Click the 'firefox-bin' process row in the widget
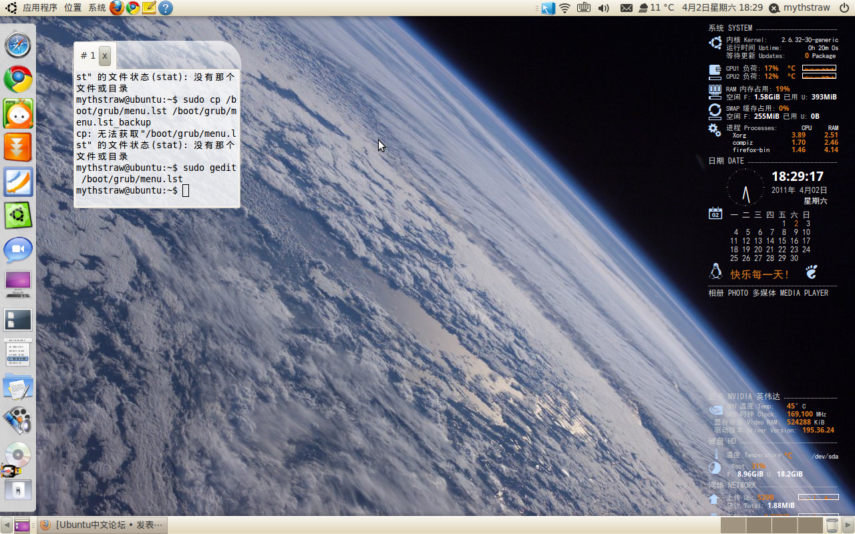The image size is (855, 534). [x=785, y=150]
